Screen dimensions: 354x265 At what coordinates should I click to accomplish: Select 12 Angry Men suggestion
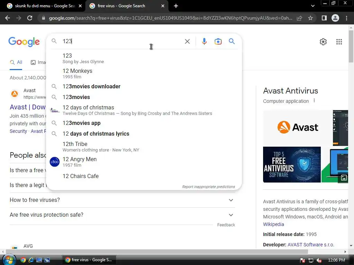[144, 162]
